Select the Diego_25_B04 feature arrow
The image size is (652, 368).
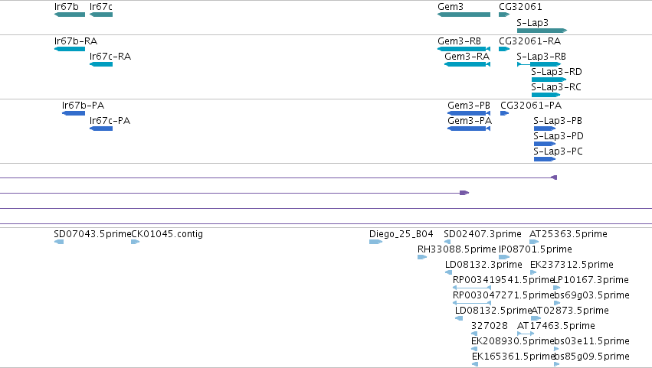pyautogui.click(x=375, y=242)
